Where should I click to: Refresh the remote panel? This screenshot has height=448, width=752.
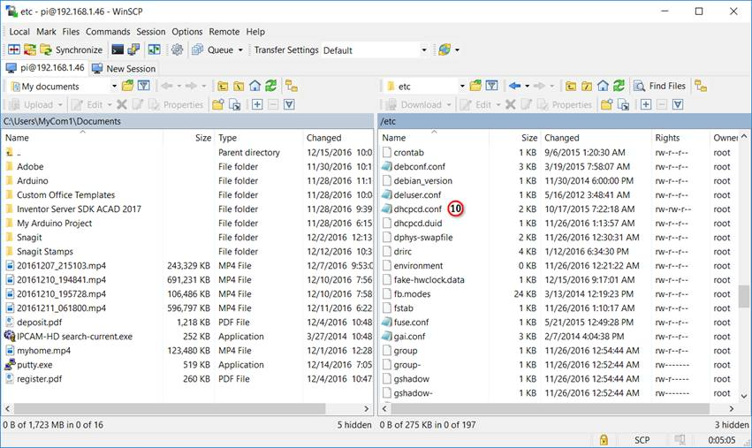(x=619, y=86)
